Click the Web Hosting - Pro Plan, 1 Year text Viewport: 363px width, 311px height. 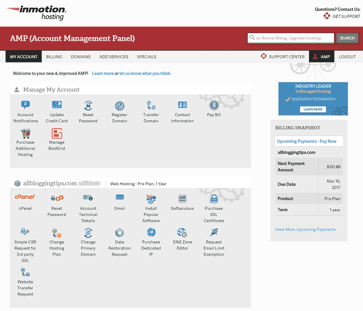(138, 184)
